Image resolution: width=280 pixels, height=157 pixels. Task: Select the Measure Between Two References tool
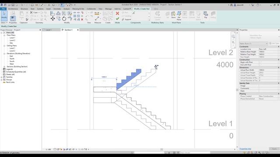point(97,18)
